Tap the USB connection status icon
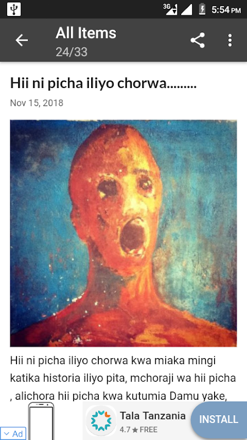 coord(14,9)
